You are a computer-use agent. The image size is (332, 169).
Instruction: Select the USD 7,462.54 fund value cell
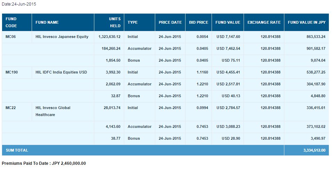[228, 49]
